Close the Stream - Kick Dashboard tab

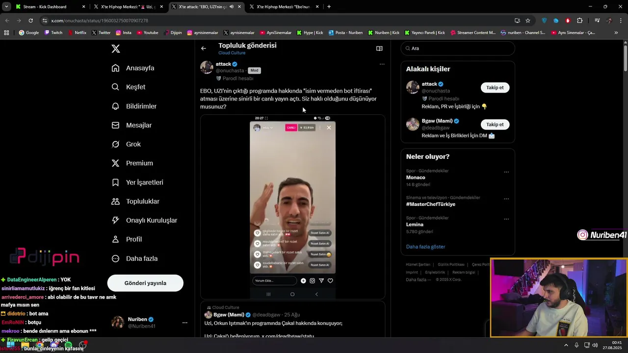click(x=83, y=7)
